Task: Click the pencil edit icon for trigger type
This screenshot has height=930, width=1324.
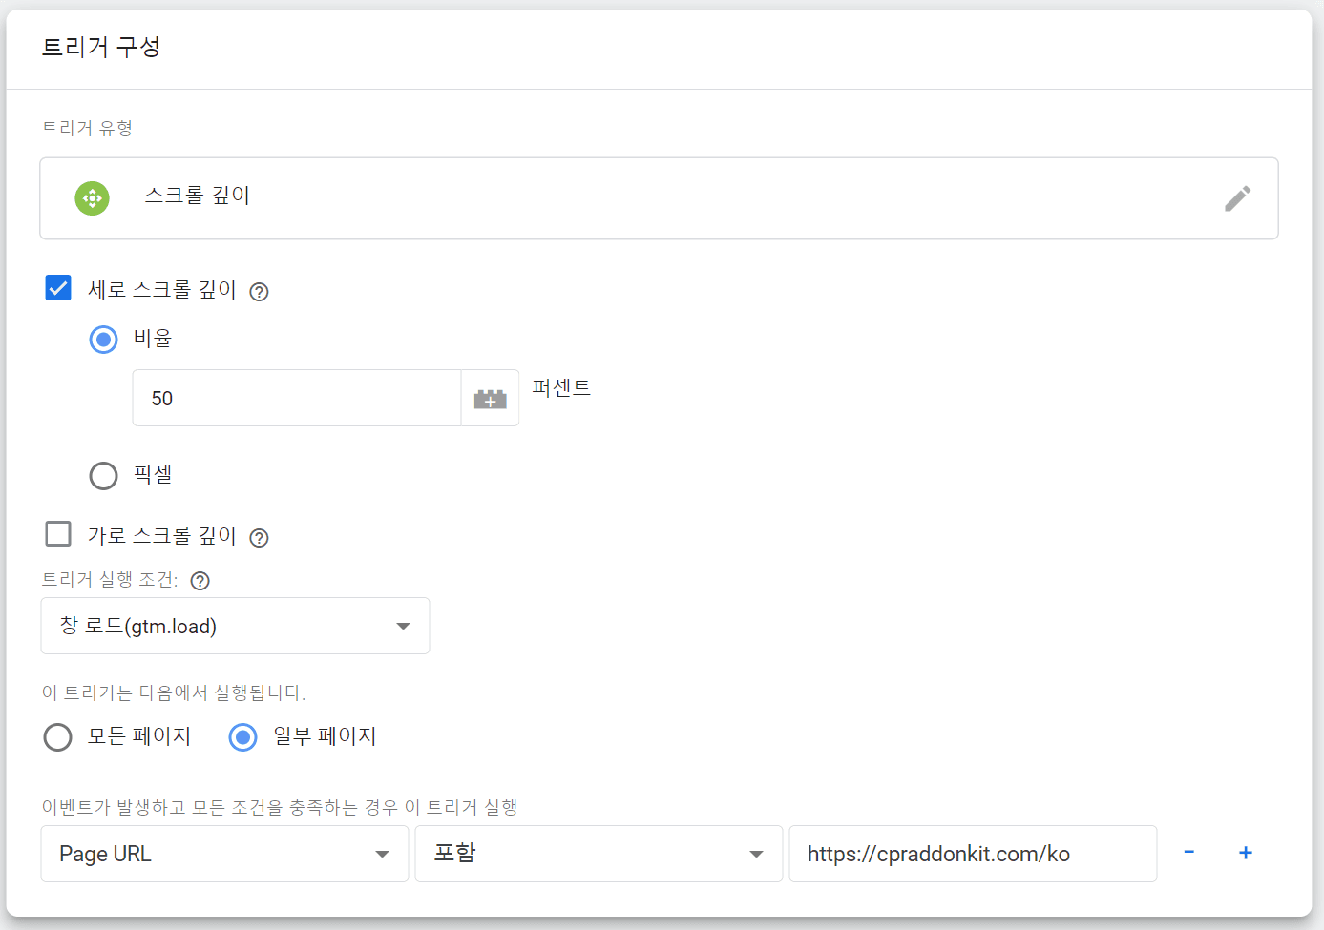Action: tap(1237, 198)
